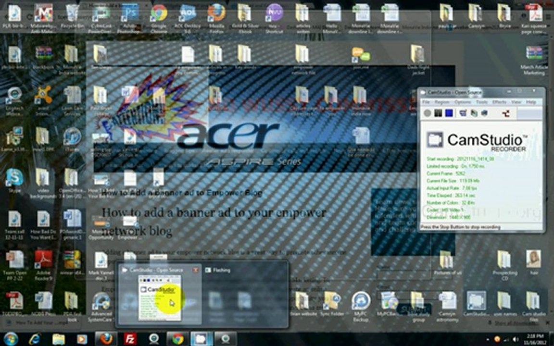This screenshot has width=554, height=346.
Task: Select the Adobe Photoshop desktop shortcut
Action: pos(130,18)
